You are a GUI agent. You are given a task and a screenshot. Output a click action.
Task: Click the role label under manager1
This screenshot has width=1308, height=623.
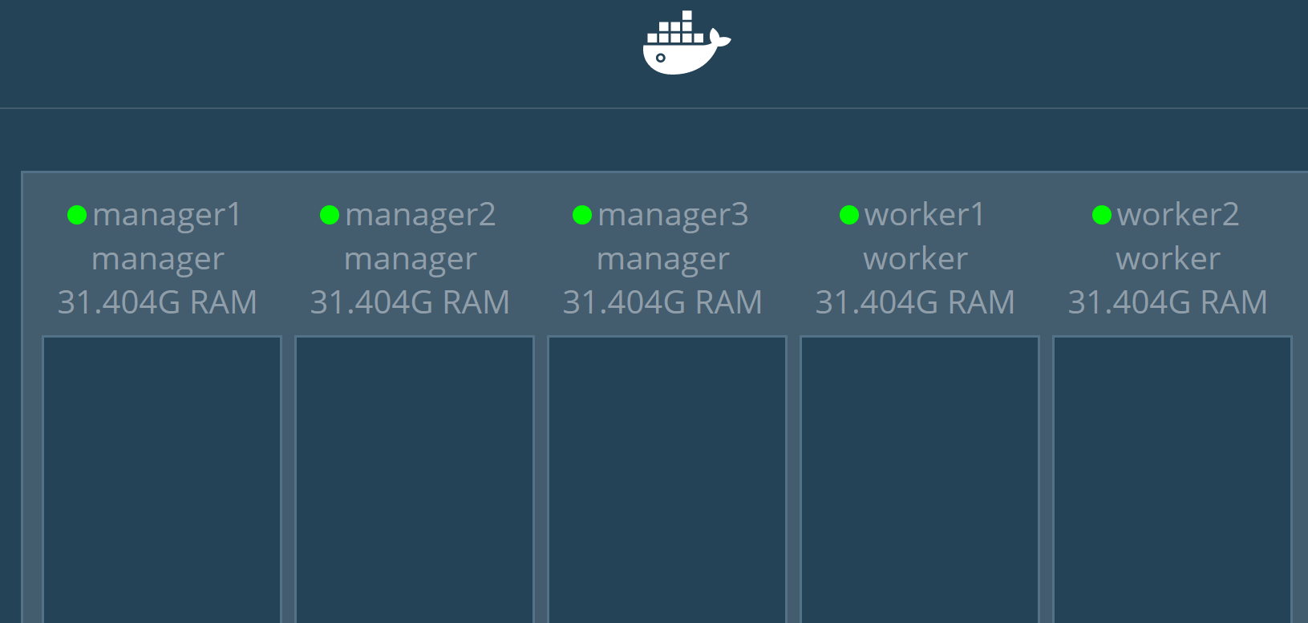pyautogui.click(x=158, y=259)
